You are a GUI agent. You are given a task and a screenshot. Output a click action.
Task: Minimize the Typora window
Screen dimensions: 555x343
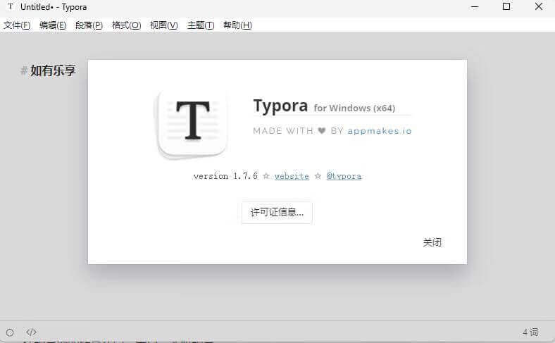pos(474,7)
